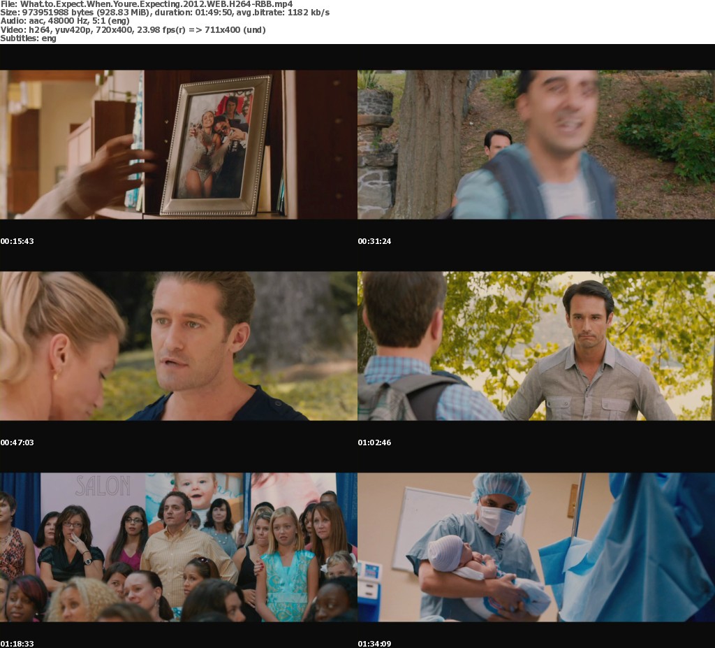Select the 01:34:09 timestamp label
Viewport: 715px width, 648px height.
click(x=375, y=644)
